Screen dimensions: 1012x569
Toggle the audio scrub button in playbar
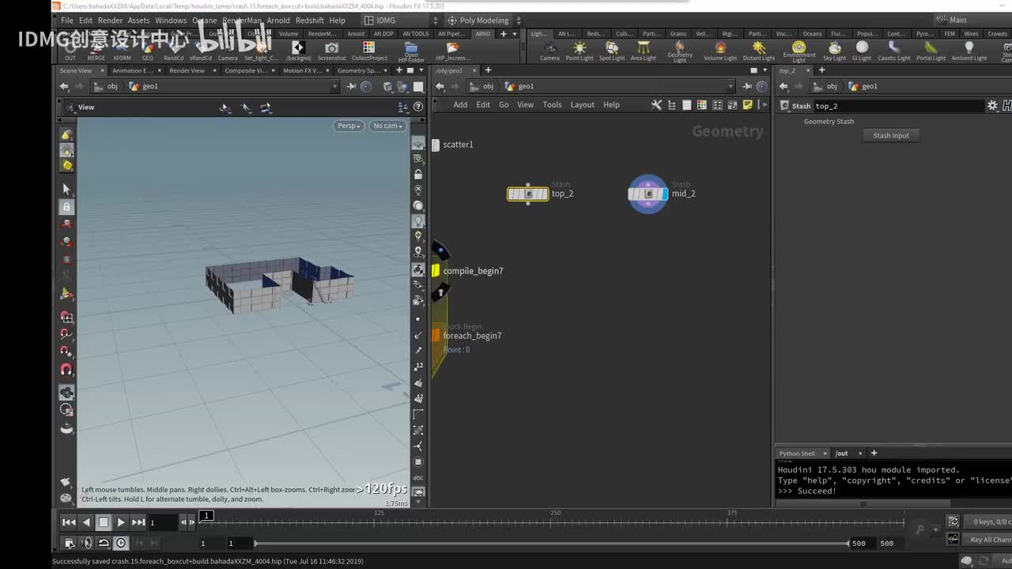click(86, 543)
